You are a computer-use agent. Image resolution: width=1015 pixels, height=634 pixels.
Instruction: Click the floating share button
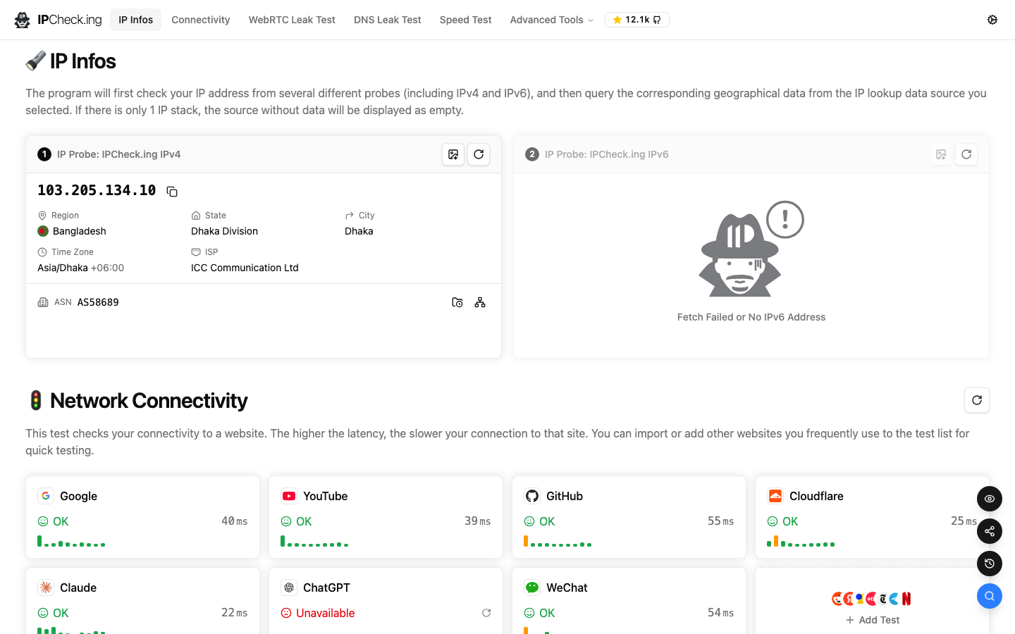[990, 531]
